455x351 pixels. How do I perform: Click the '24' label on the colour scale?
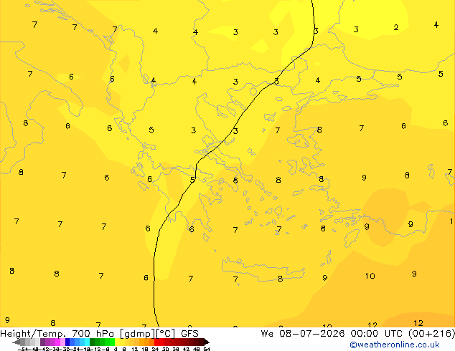click(155, 350)
